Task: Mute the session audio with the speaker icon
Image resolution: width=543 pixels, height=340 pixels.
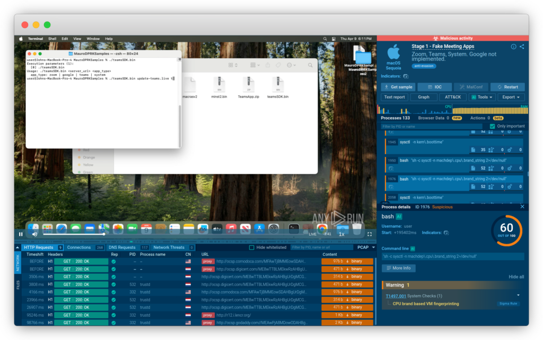Action: (x=34, y=234)
